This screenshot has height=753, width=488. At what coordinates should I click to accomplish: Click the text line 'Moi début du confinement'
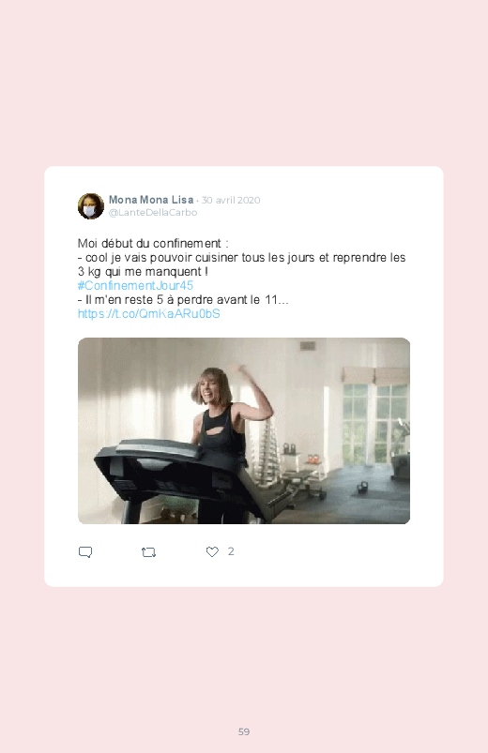[153, 243]
